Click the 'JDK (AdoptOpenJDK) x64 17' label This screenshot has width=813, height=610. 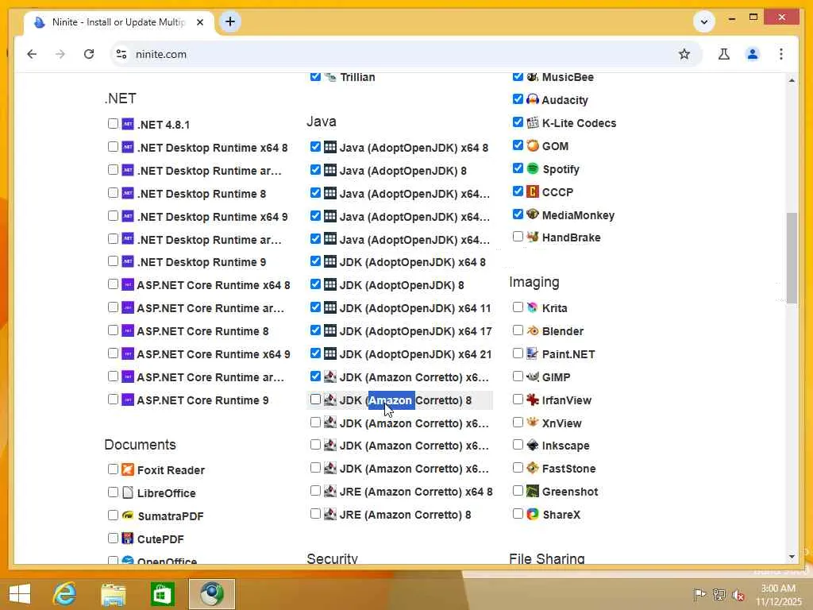pyautogui.click(x=415, y=331)
